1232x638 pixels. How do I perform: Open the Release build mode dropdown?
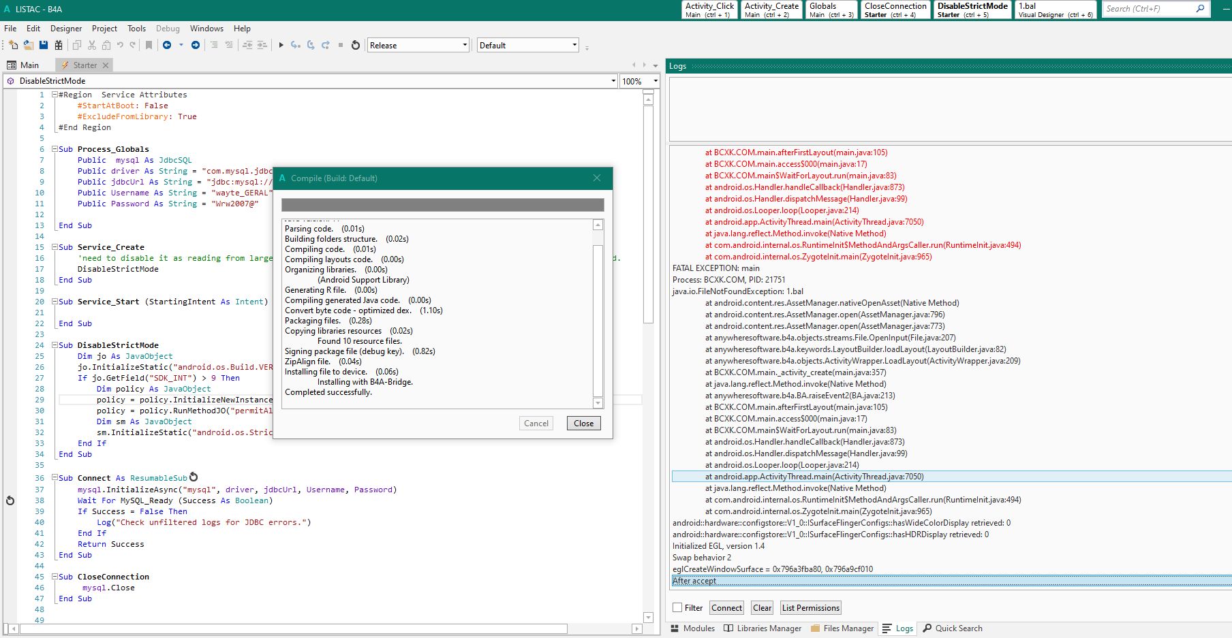pyautogui.click(x=418, y=46)
